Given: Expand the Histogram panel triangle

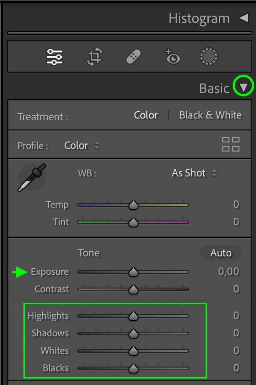Looking at the screenshot, I should click(244, 18).
